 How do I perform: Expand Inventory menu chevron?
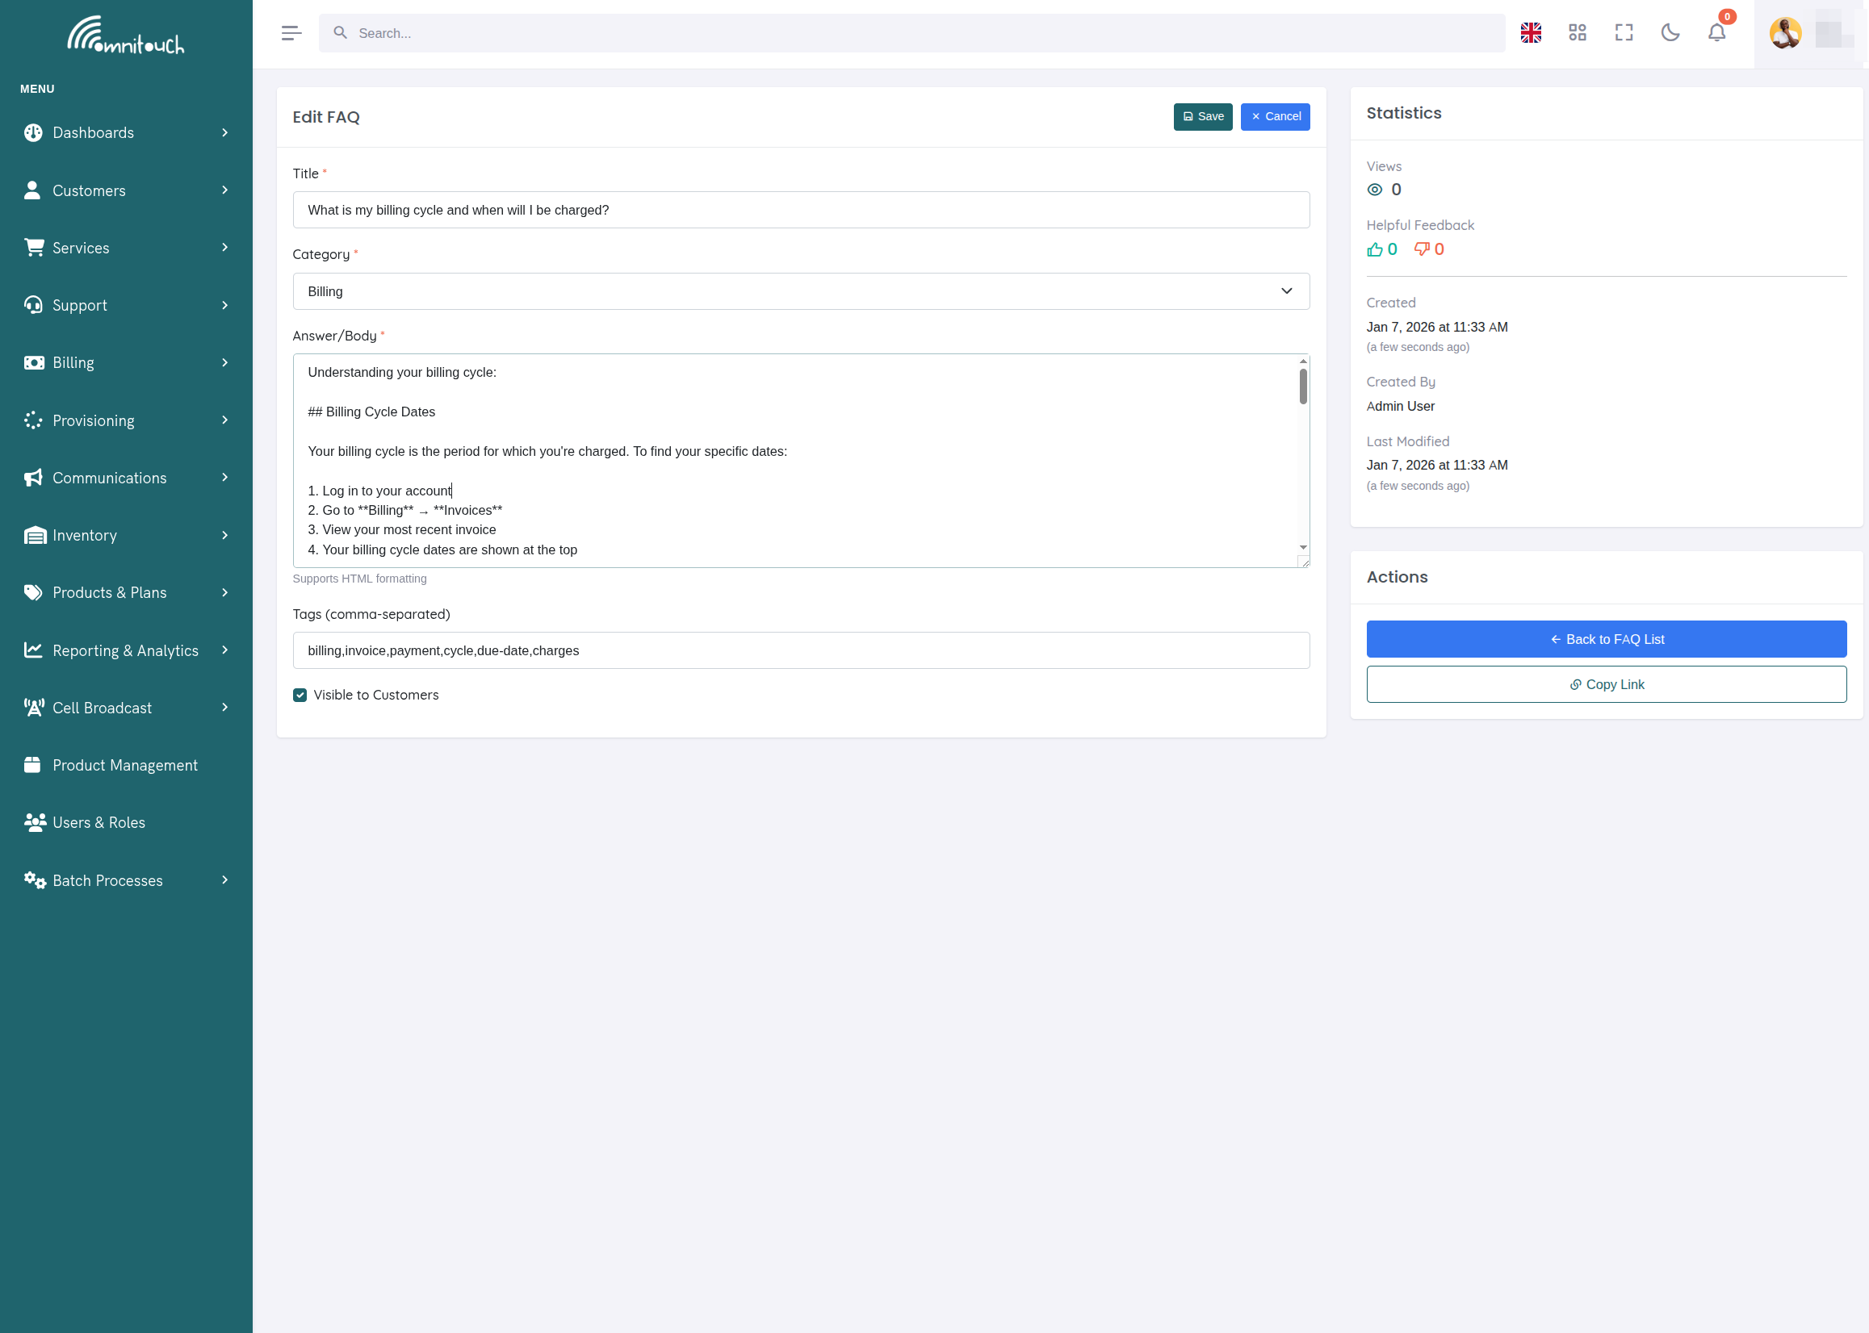(225, 535)
